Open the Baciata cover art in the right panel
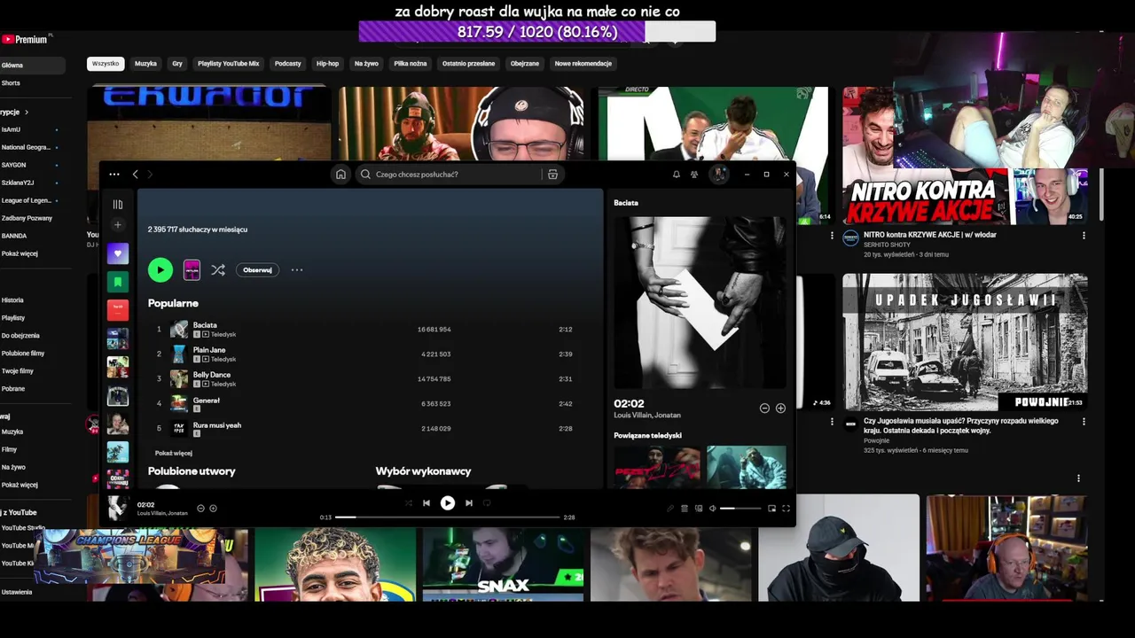The image size is (1135, 638). tap(700, 302)
